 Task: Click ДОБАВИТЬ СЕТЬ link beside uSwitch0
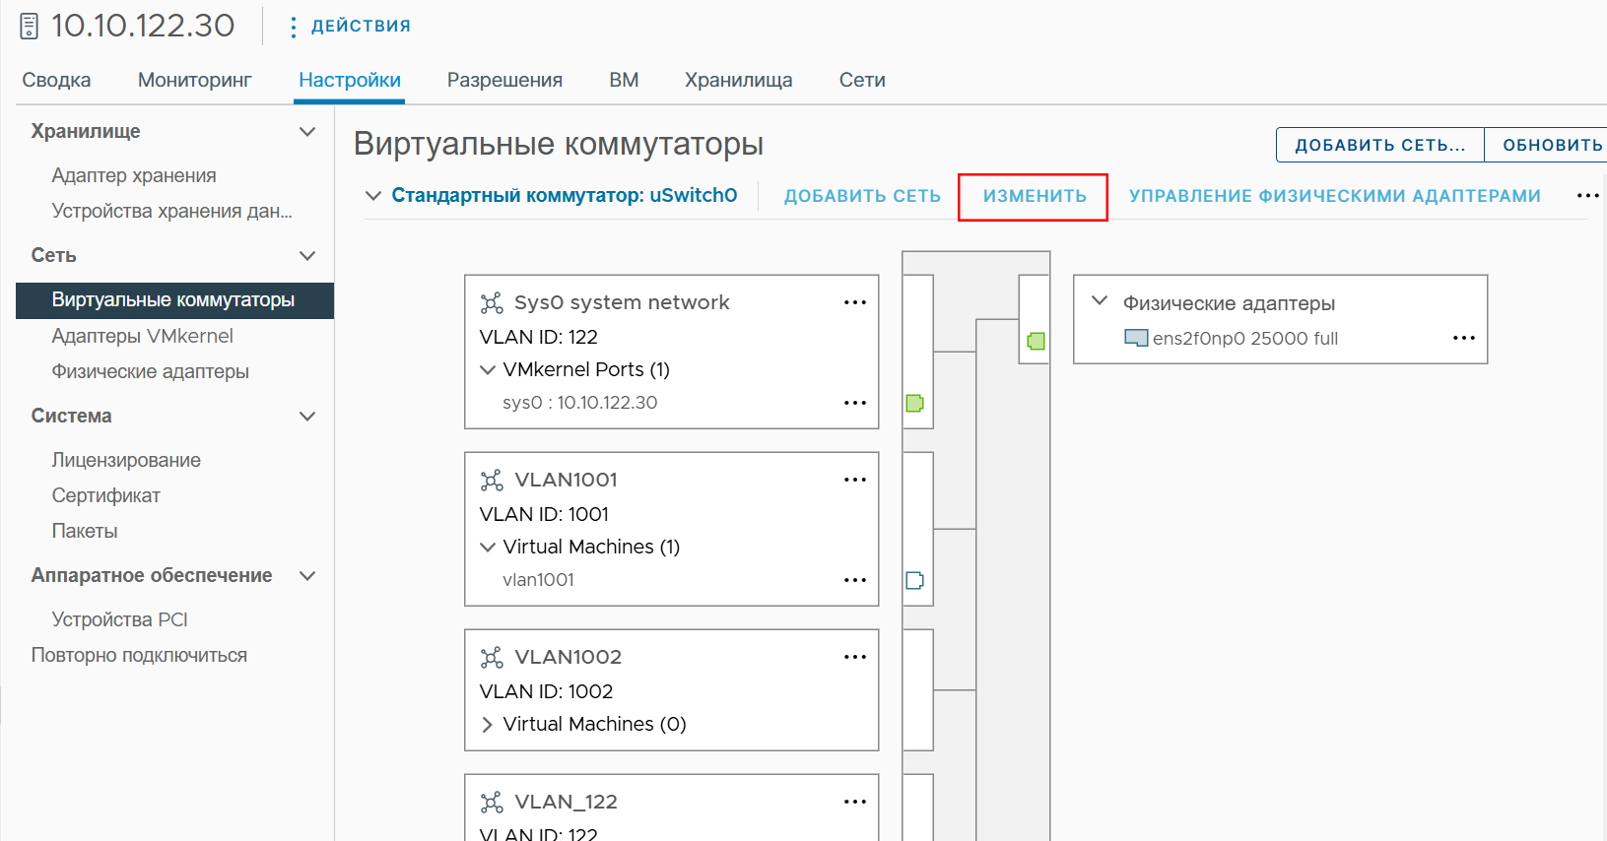click(862, 196)
